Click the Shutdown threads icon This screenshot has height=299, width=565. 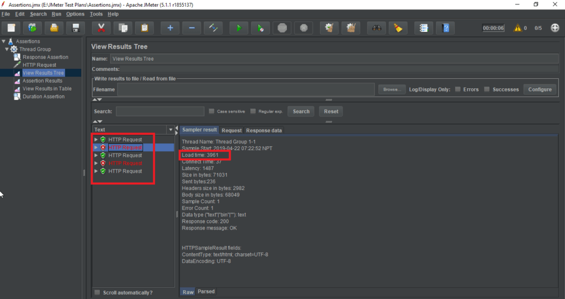(x=304, y=28)
